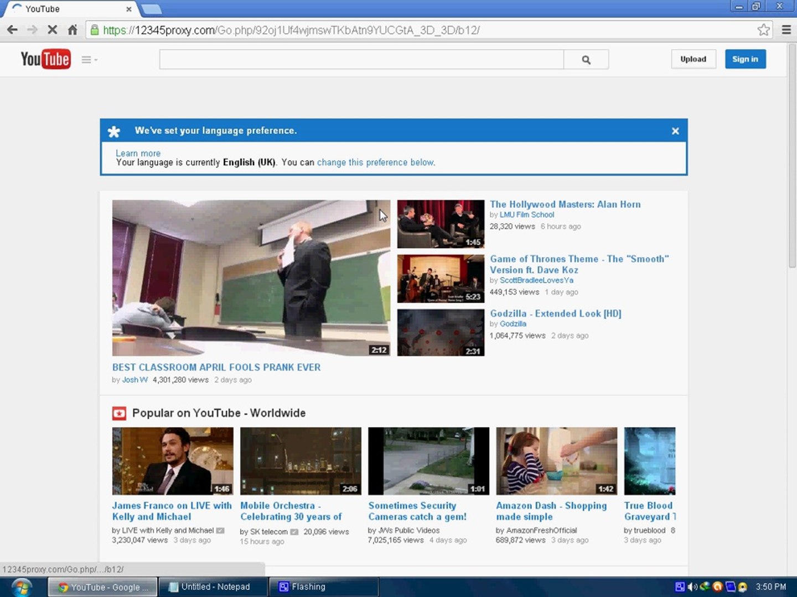The width and height of the screenshot is (797, 597).
Task: Visit ScottBradleeLovesYa channel link
Action: [x=536, y=281]
